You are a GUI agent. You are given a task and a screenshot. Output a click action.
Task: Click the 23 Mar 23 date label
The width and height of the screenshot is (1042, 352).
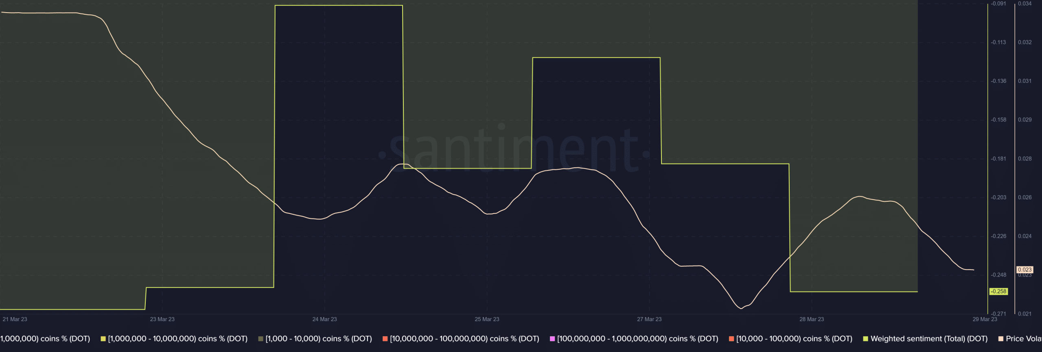tap(162, 319)
